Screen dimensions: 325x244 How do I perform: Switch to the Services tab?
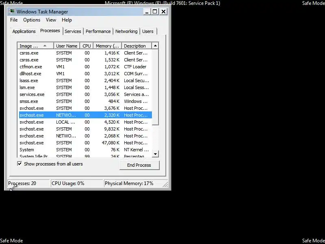(73, 31)
